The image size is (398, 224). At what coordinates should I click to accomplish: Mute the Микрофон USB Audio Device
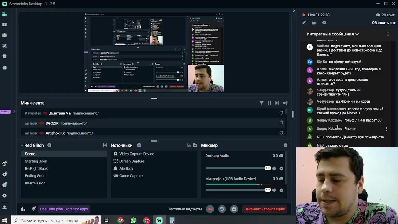pos(274,190)
